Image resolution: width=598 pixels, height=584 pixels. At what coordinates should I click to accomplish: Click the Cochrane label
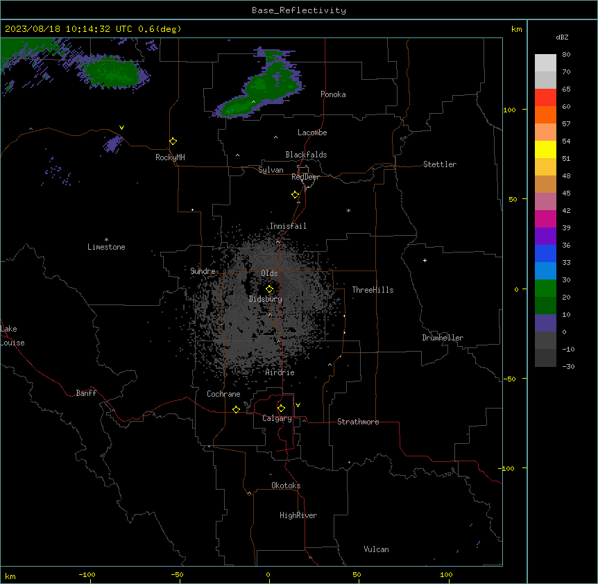[223, 394]
